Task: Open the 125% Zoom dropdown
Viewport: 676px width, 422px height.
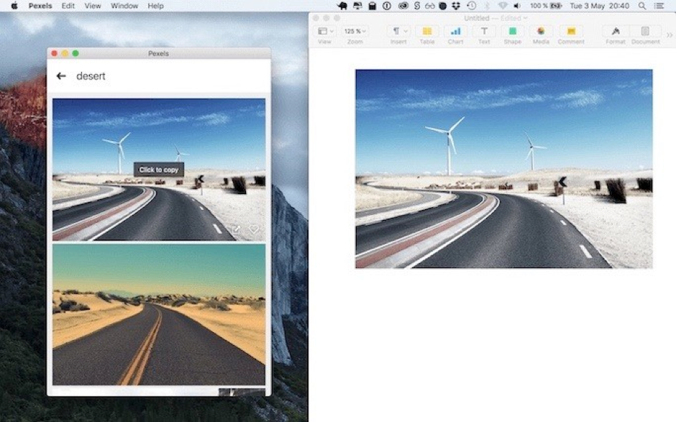Action: 355,32
